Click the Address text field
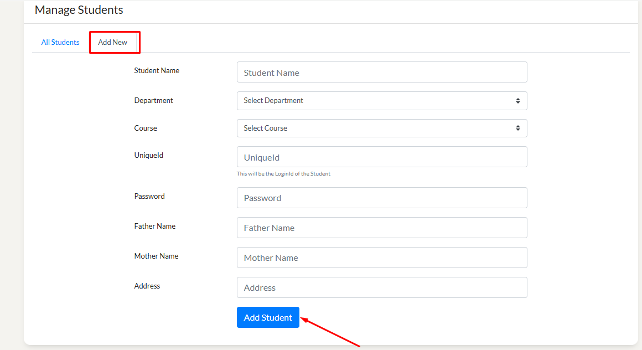Image resolution: width=642 pixels, height=350 pixels. 381,287
